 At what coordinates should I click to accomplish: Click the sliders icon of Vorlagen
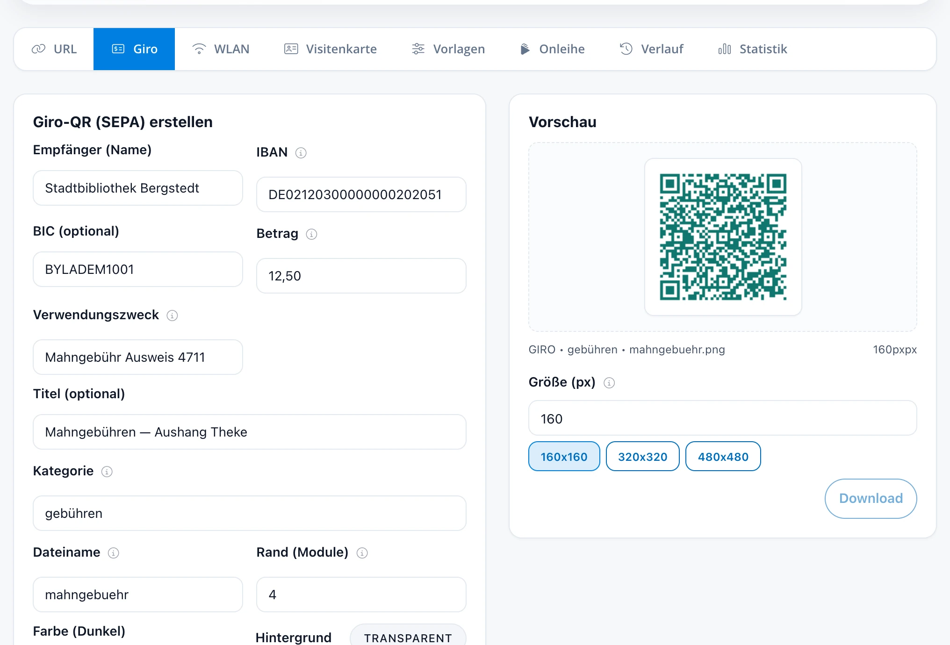pyautogui.click(x=418, y=49)
